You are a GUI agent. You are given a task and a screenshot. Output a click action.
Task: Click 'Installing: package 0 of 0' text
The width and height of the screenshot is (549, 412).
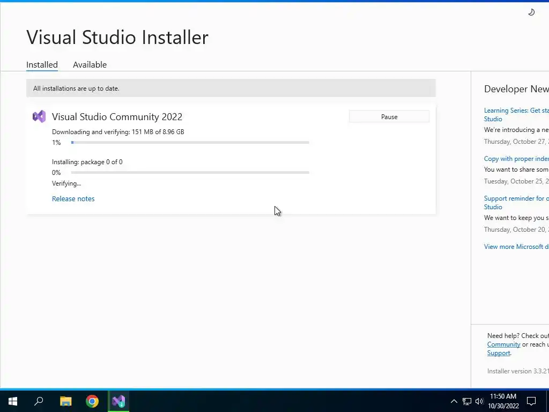(x=87, y=162)
